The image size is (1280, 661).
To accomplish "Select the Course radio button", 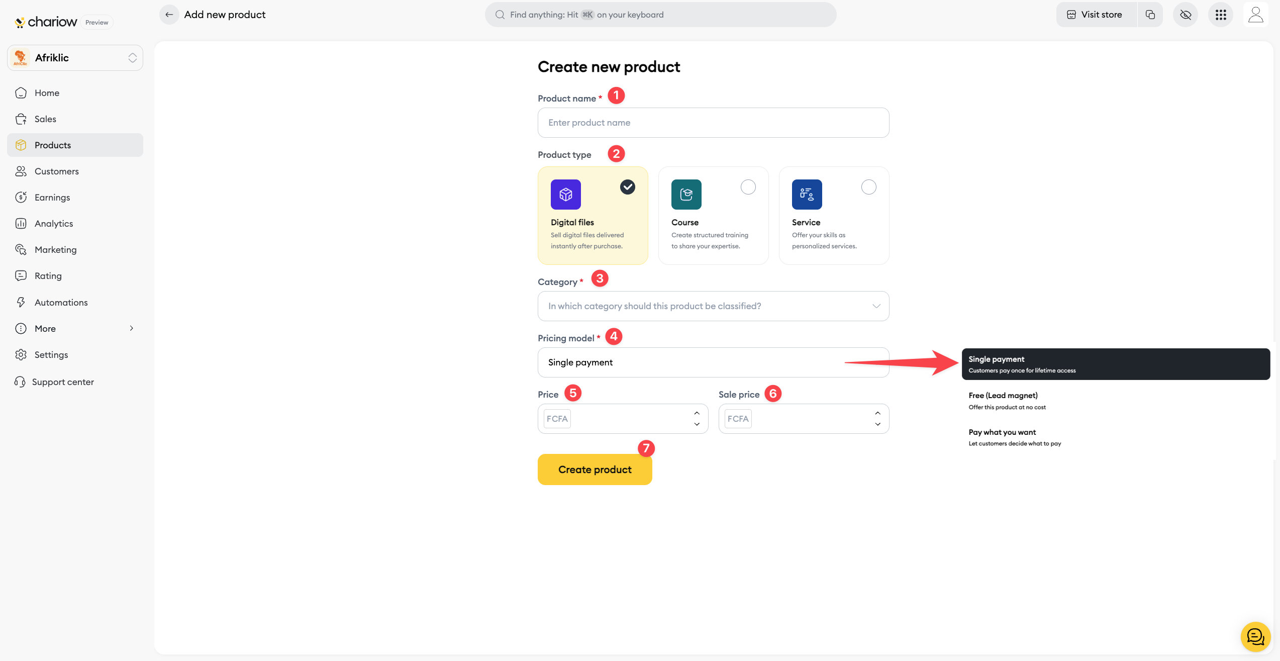I will (x=748, y=187).
